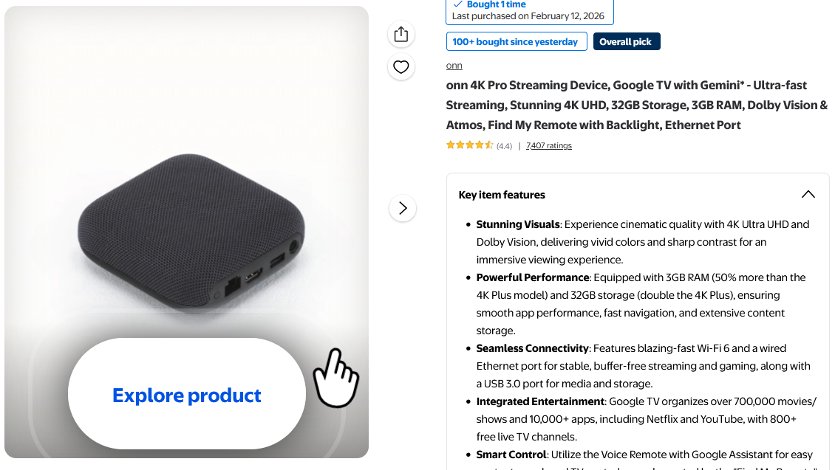This screenshot has width=835, height=470.
Task: Click the Stunning Visuals feature heading
Action: tap(518, 224)
